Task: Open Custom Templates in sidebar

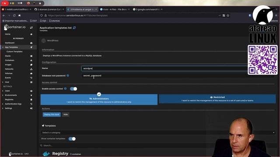Action: 14,51
